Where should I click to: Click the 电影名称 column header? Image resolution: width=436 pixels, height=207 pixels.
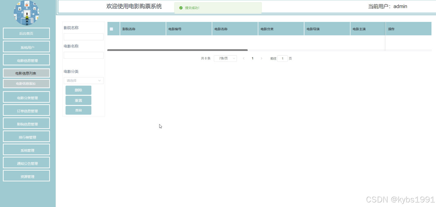[x=235, y=29]
